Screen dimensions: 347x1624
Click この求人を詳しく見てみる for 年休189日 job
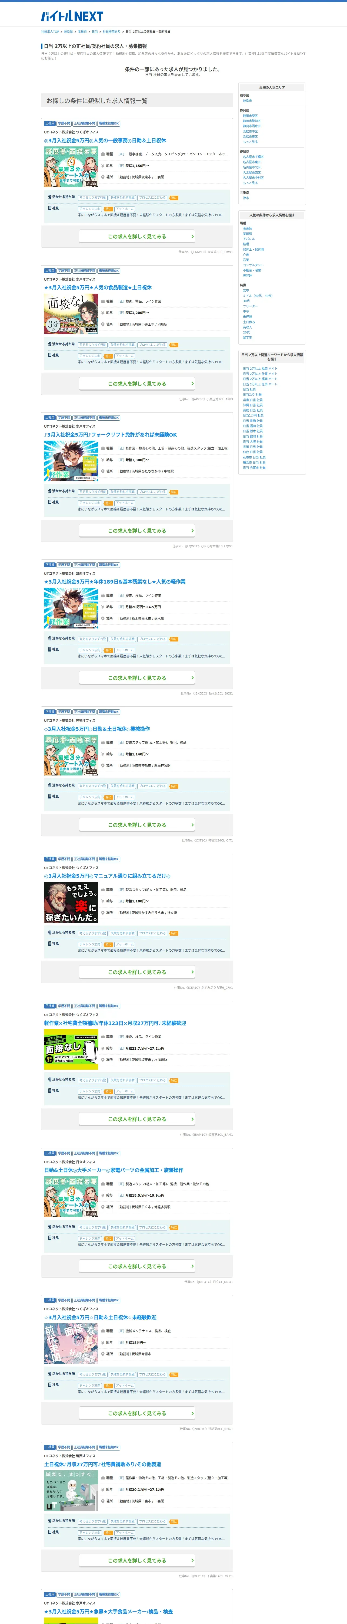point(137,678)
